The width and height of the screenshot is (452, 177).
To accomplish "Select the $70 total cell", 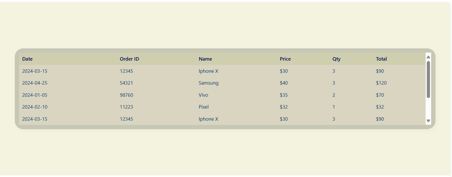I will [x=380, y=95].
